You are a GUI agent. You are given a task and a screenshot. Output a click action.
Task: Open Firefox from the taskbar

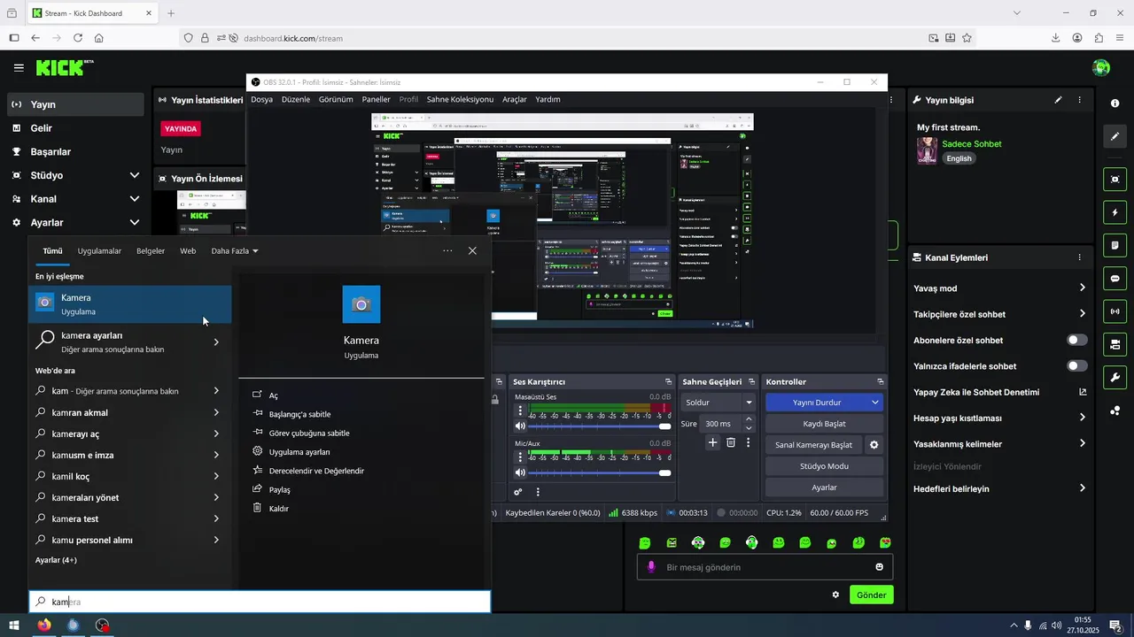(x=44, y=625)
